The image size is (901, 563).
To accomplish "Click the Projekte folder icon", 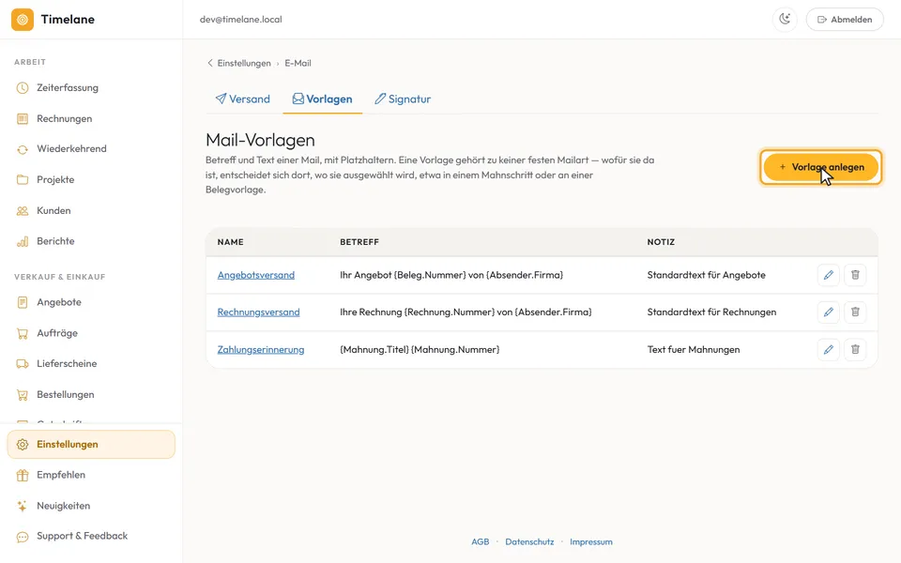I will click(x=23, y=180).
